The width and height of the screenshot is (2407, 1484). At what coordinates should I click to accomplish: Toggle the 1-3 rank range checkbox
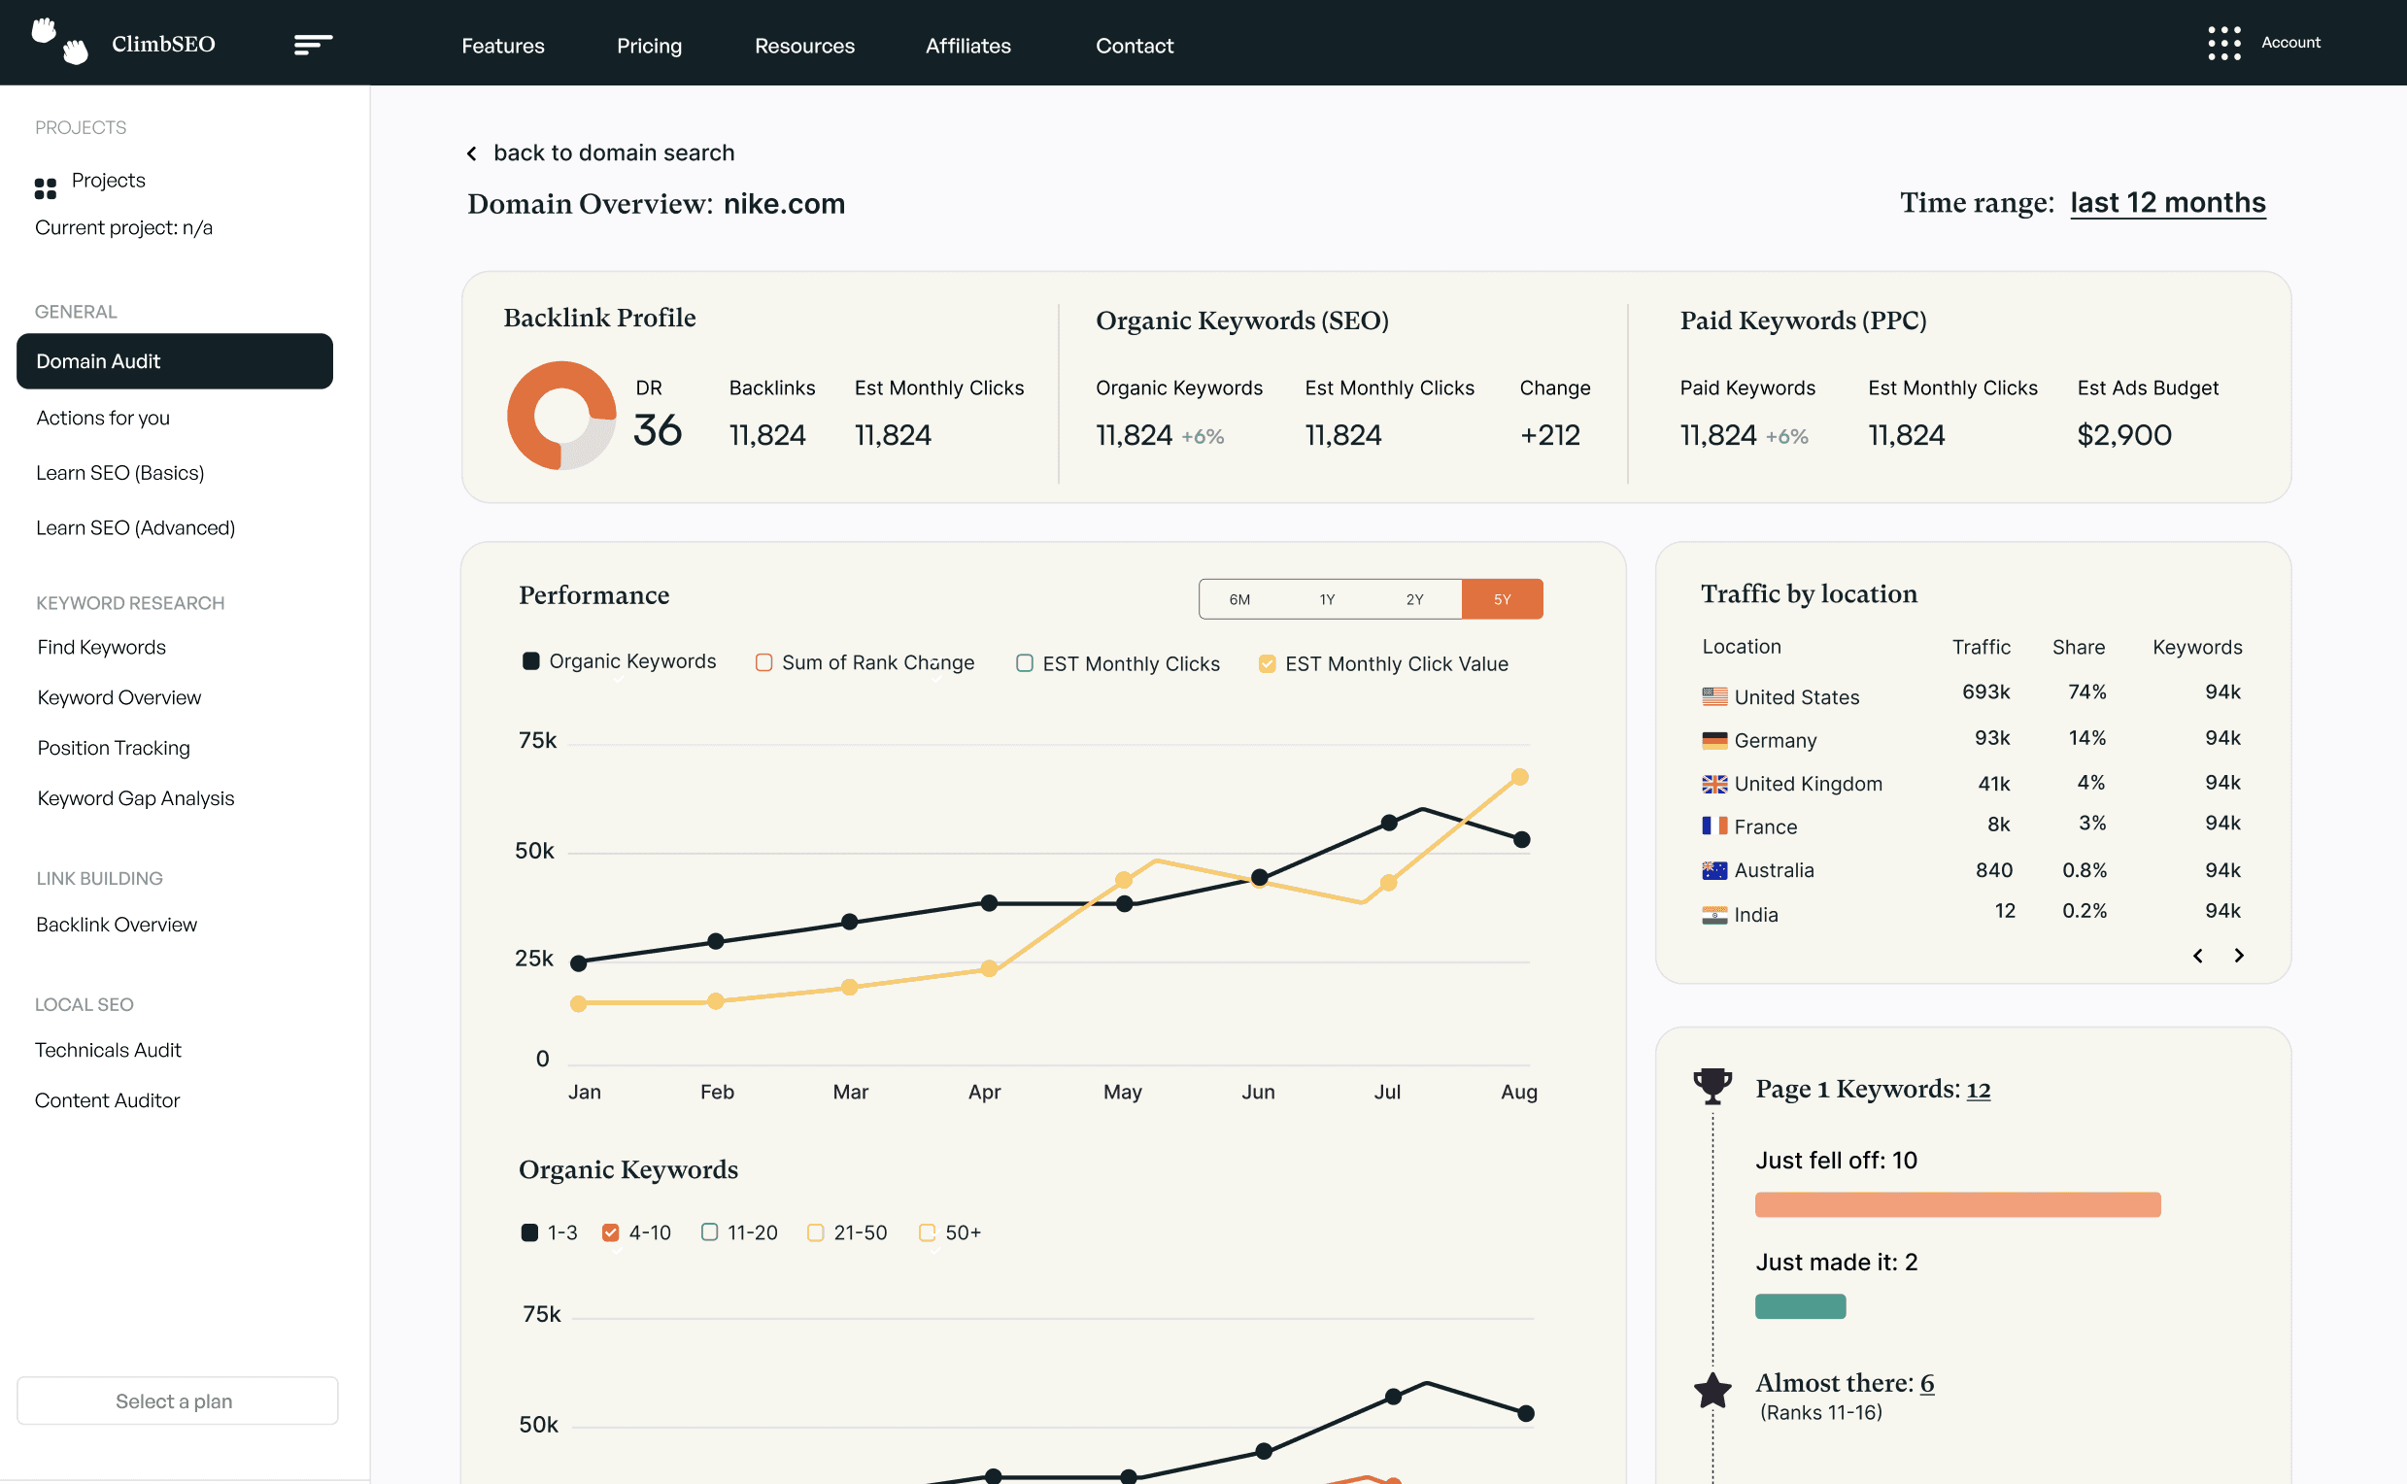click(x=529, y=1231)
